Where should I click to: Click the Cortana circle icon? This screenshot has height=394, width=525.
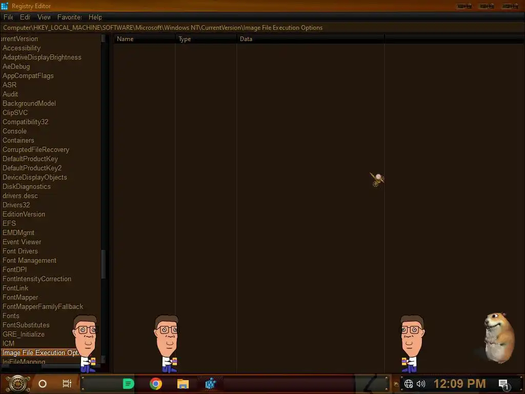[x=43, y=384]
